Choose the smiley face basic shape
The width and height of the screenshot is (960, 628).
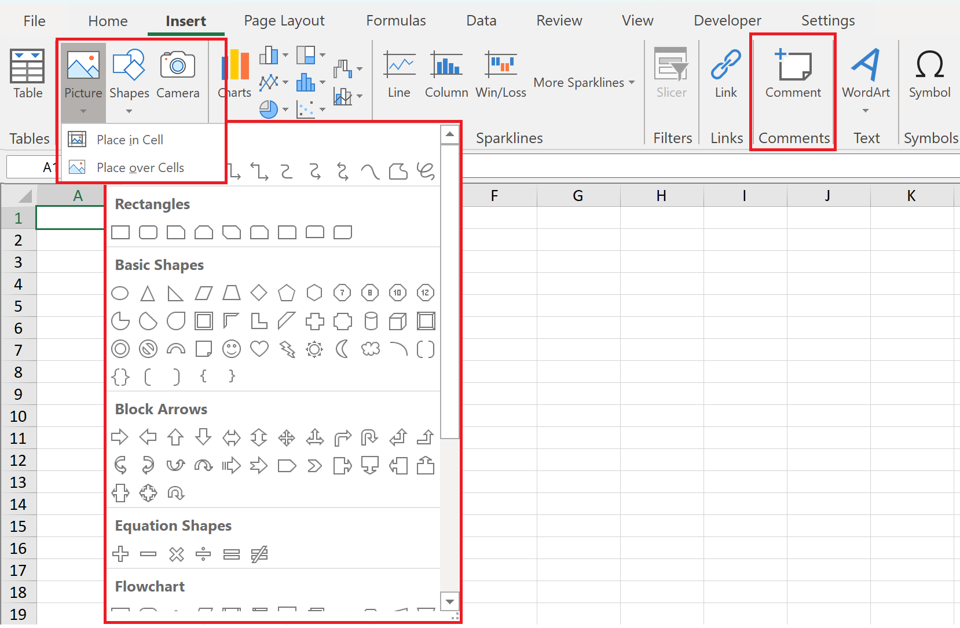pos(232,349)
